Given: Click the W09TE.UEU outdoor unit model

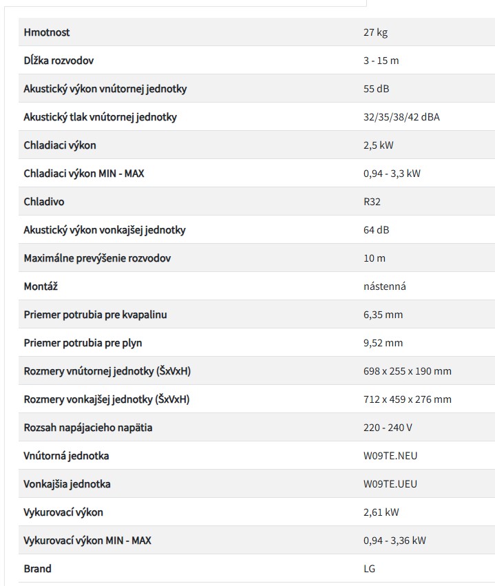Looking at the screenshot, I should click(390, 484).
